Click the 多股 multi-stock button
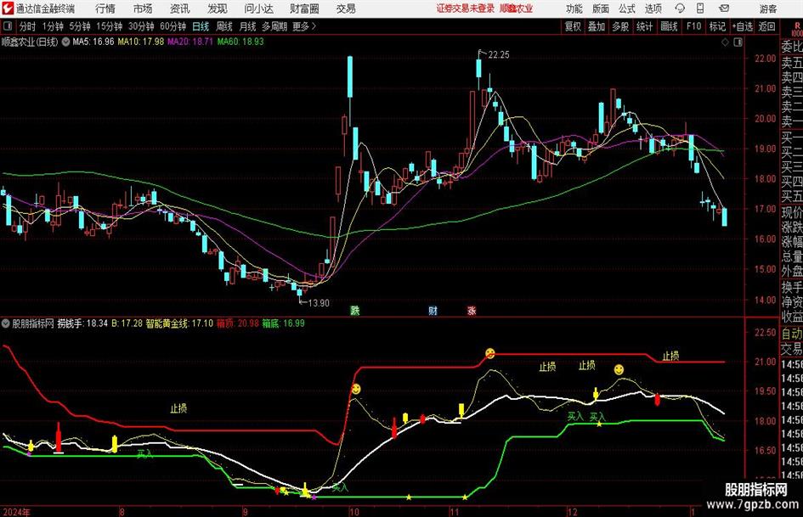Image resolution: width=803 pixels, height=517 pixels. (x=620, y=26)
